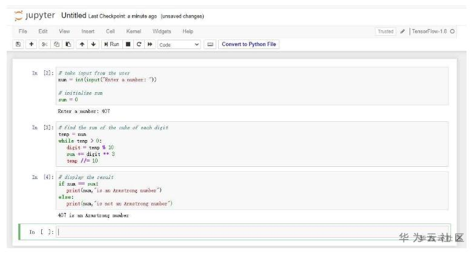Restart kernel and run all cells

click(x=149, y=44)
